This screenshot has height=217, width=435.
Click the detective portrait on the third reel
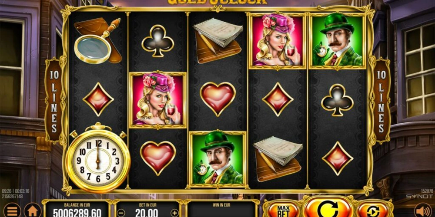[x=217, y=158]
